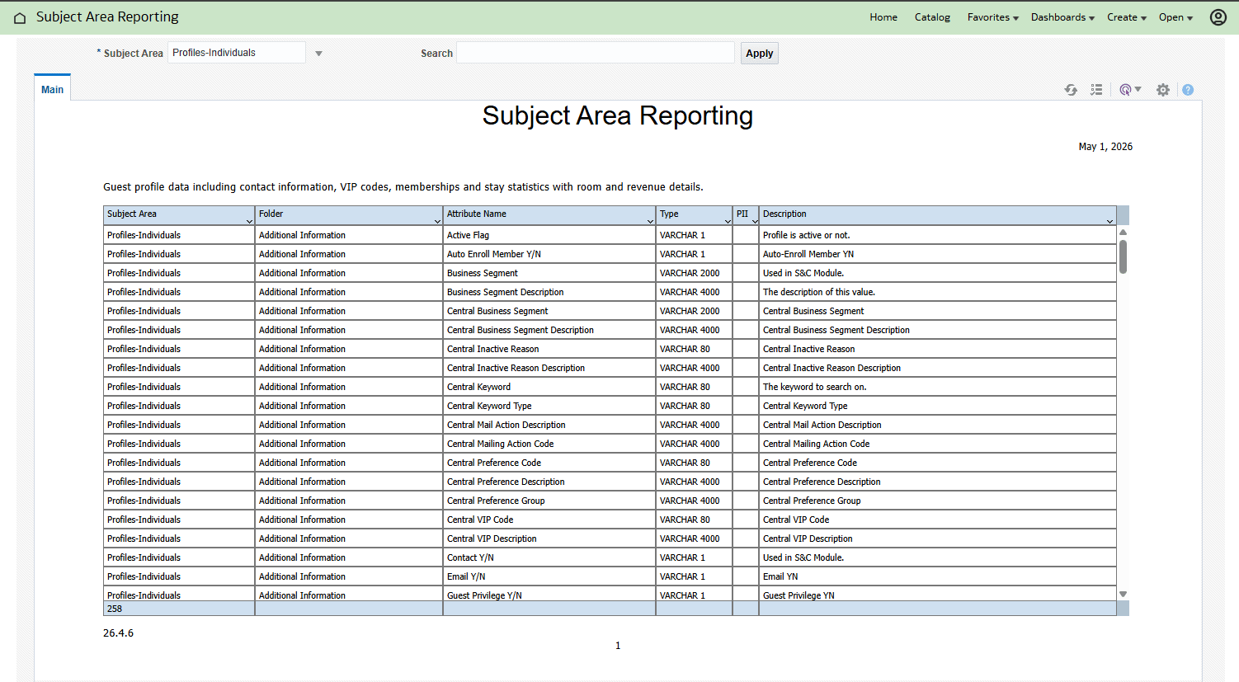This screenshot has height=682, width=1239.
Task: Open Folder column header dropdown arrow
Action: tap(437, 221)
